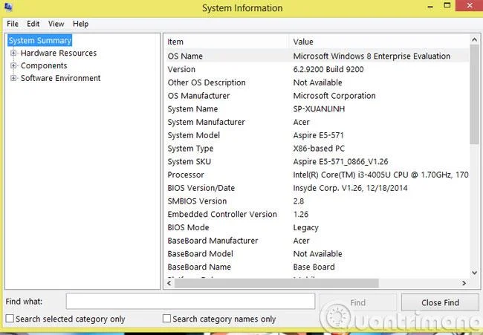Viewport: 483px width, 335px height.
Task: Click the vertical scrollbar down arrow
Action: [474, 273]
